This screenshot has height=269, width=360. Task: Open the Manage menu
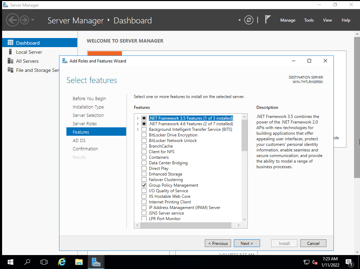click(x=288, y=20)
